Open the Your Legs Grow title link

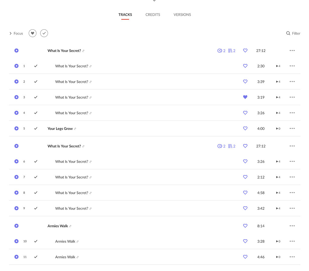60,128
